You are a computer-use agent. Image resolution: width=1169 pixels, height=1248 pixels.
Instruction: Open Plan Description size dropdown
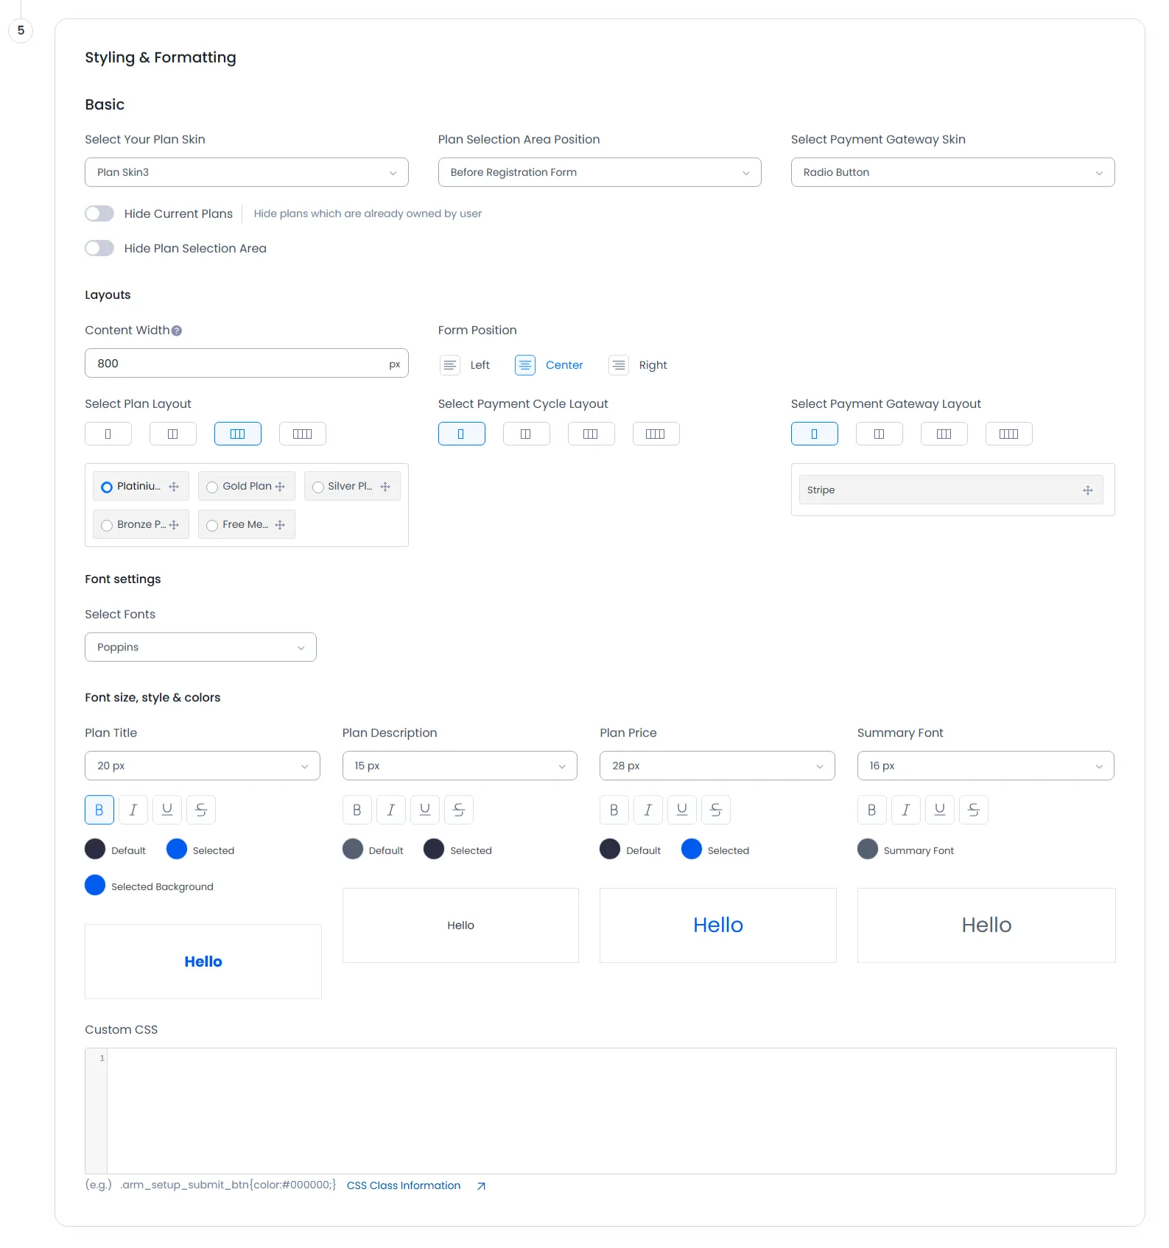460,766
